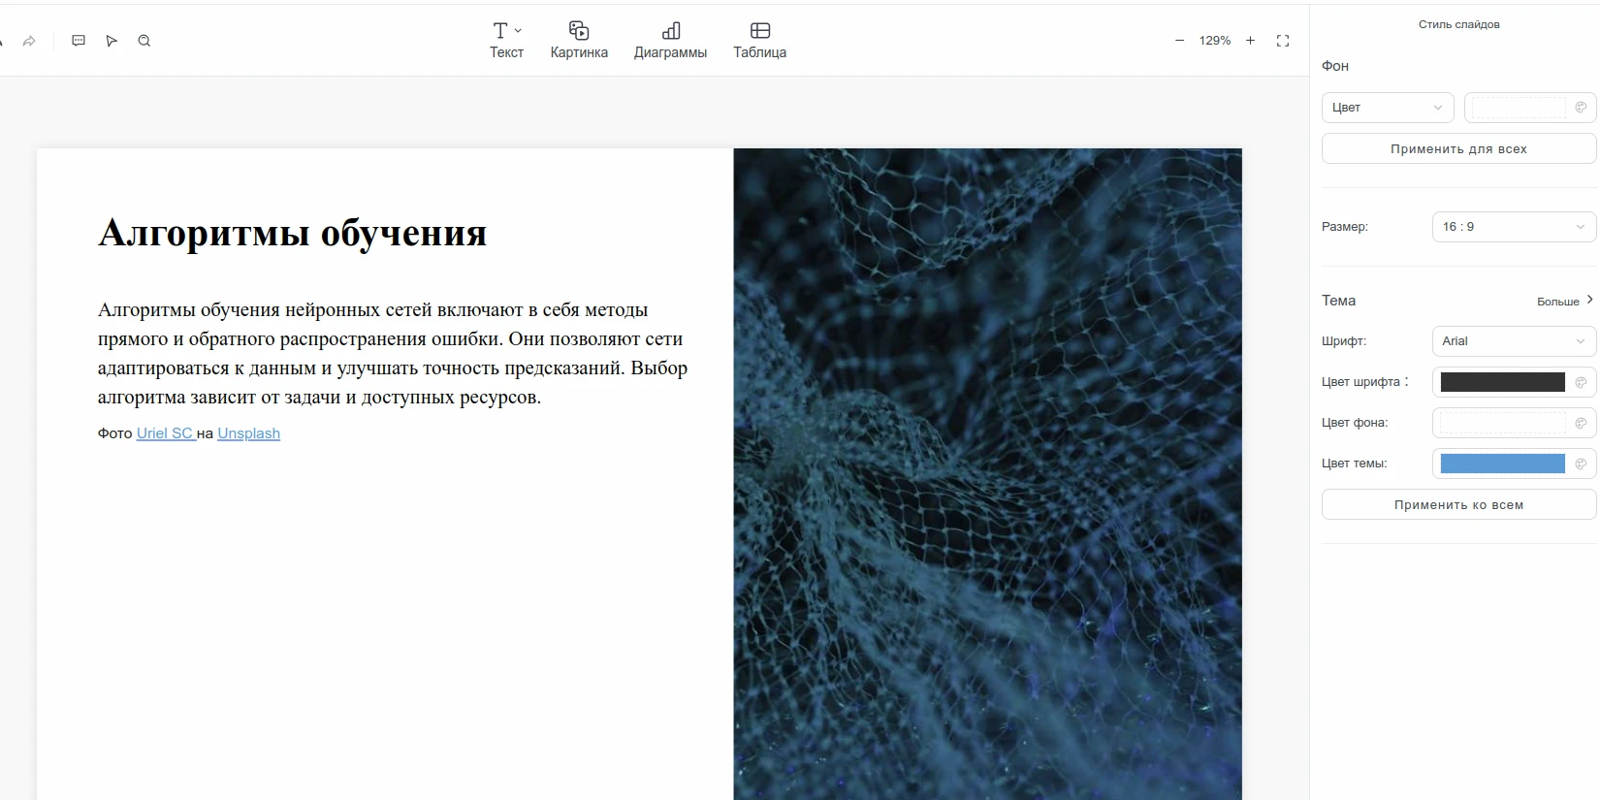The height and width of the screenshot is (800, 1600).
Task: Zoom in with the plus button
Action: click(x=1250, y=41)
